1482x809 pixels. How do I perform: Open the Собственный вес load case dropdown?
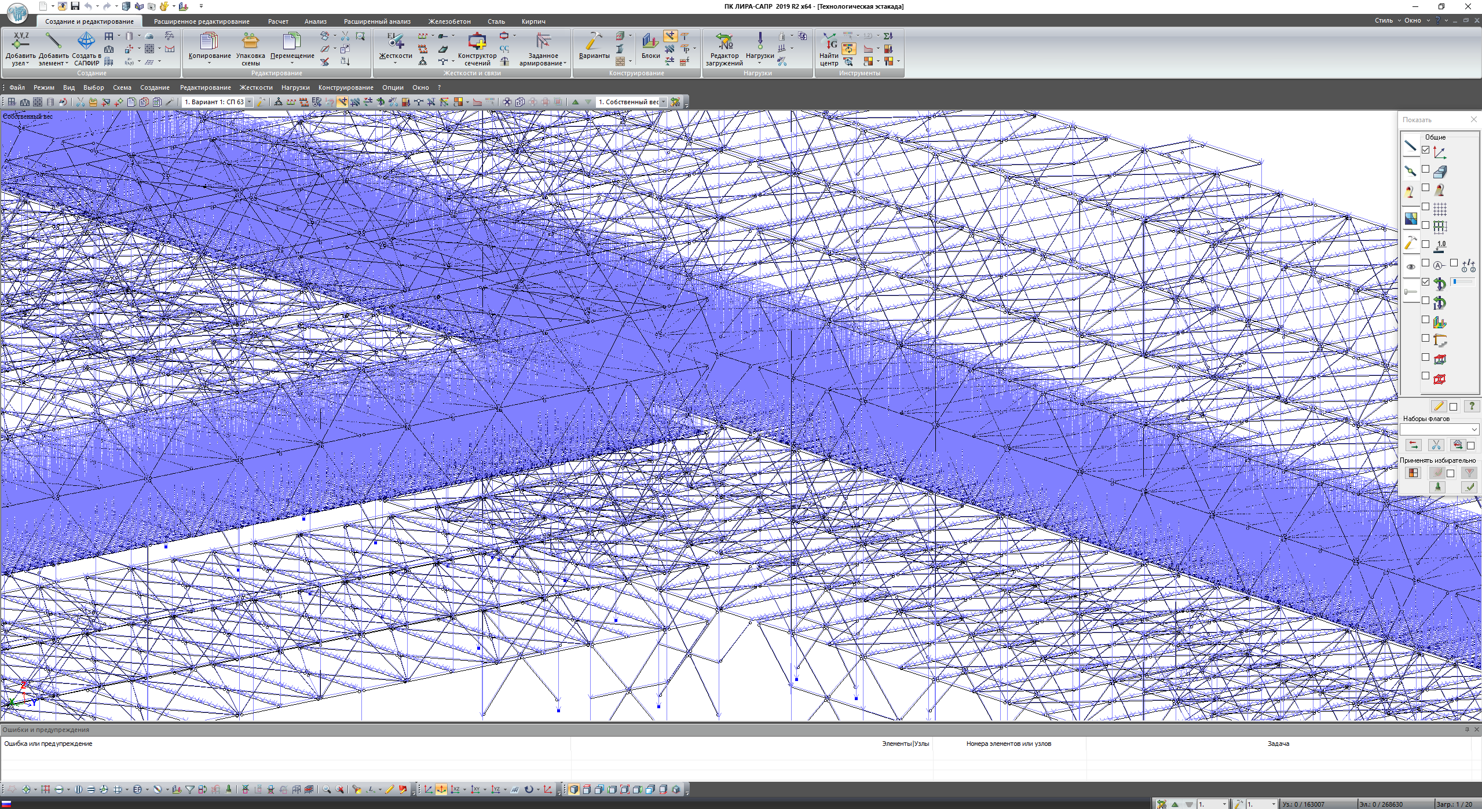pos(663,102)
